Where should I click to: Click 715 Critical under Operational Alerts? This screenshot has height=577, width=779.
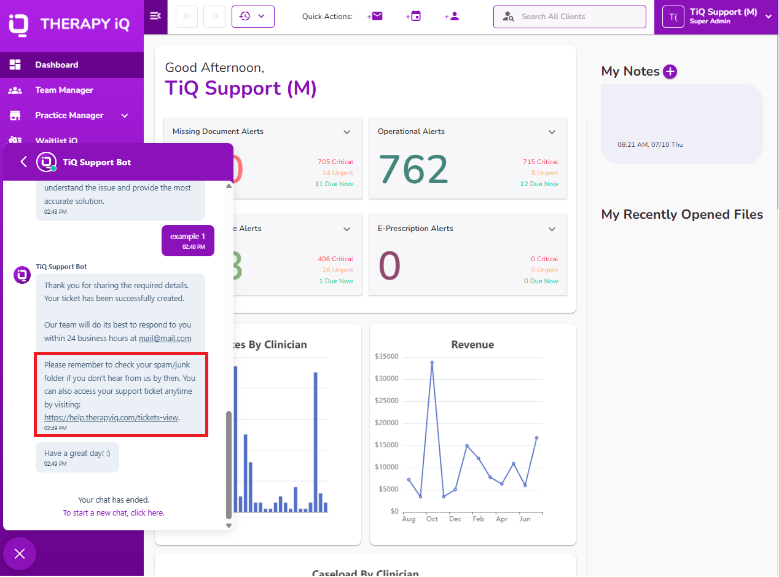(541, 162)
